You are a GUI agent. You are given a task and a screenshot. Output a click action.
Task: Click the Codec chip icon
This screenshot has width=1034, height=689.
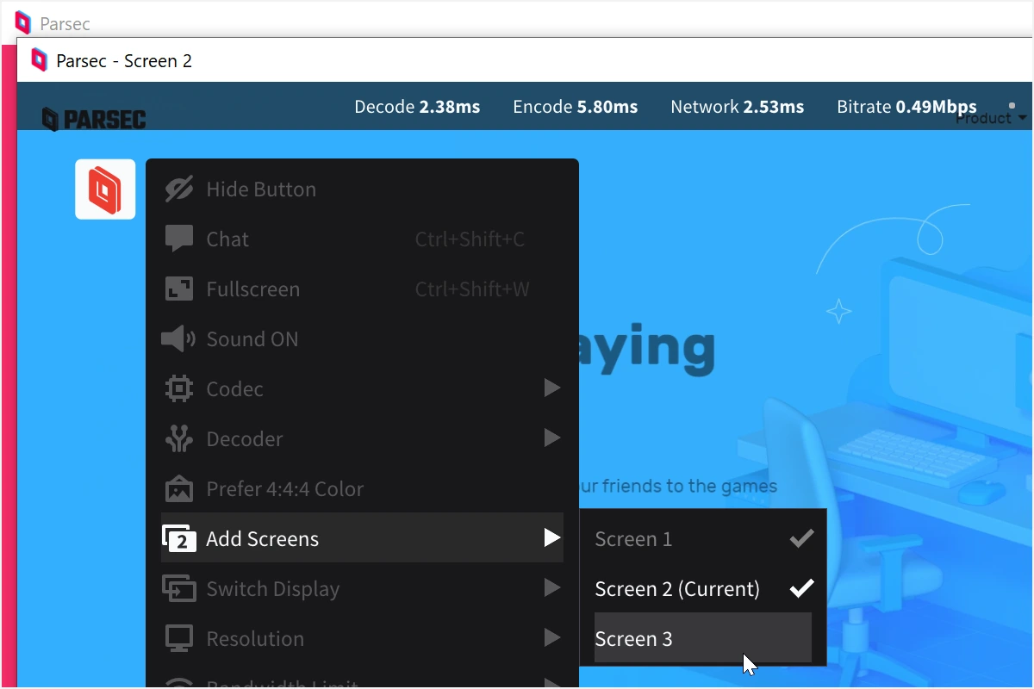179,389
